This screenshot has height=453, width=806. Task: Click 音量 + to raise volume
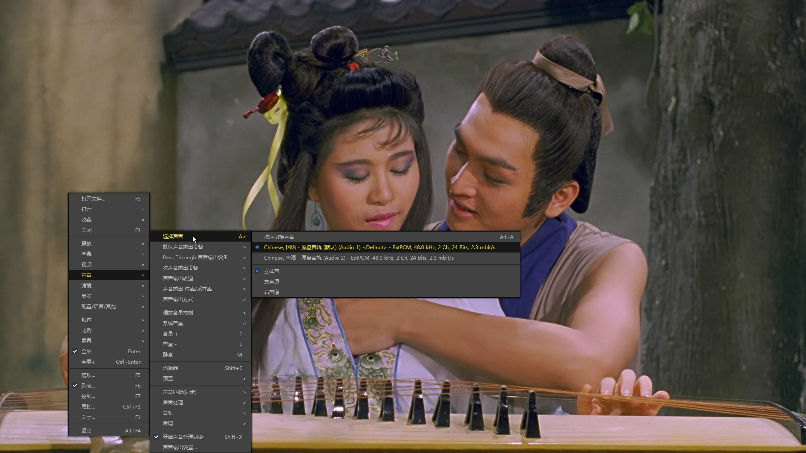(201, 334)
